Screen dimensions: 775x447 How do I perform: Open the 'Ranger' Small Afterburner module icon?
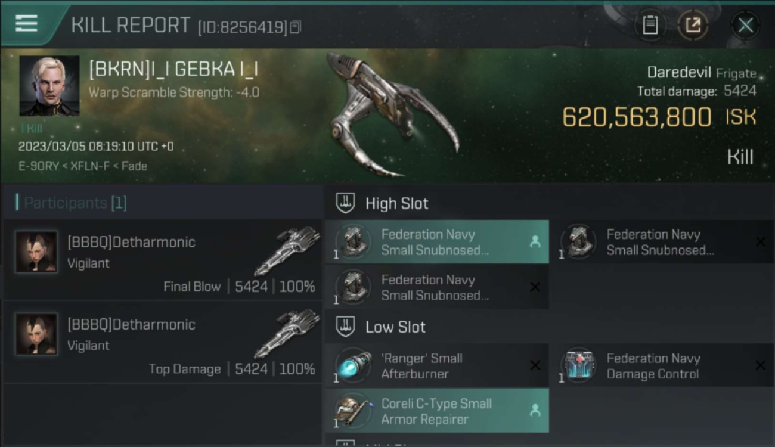(354, 365)
